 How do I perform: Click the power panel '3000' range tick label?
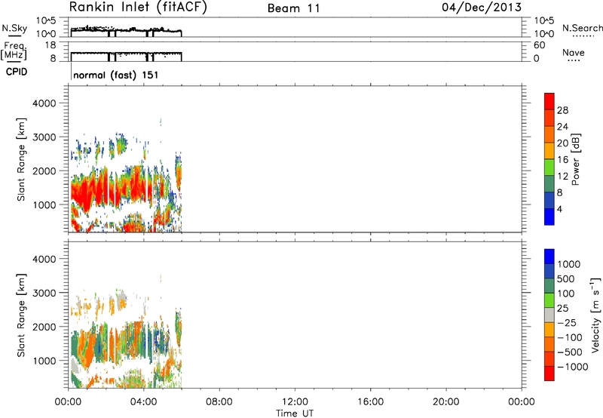[44, 137]
